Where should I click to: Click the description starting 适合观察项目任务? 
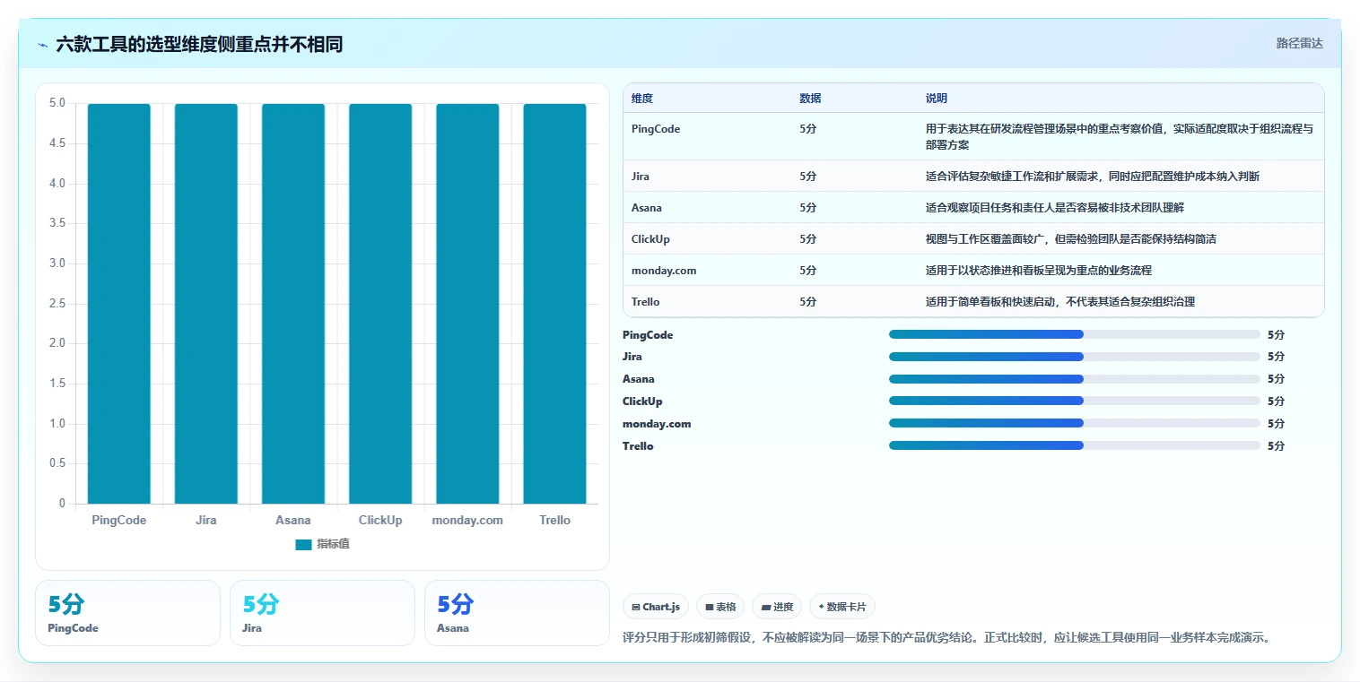[1055, 208]
